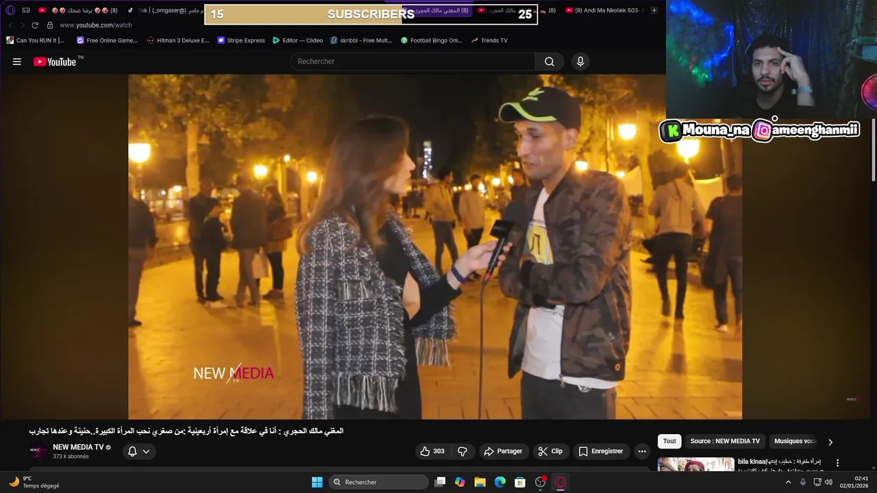Focus the YouTube Rechercher search field

pos(413,62)
